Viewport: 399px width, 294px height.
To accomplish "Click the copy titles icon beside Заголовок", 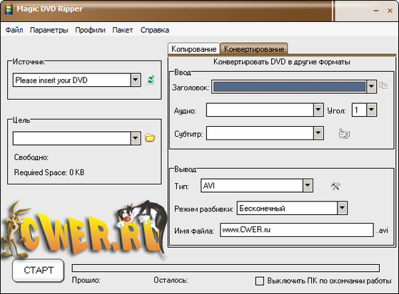I will (x=383, y=85).
